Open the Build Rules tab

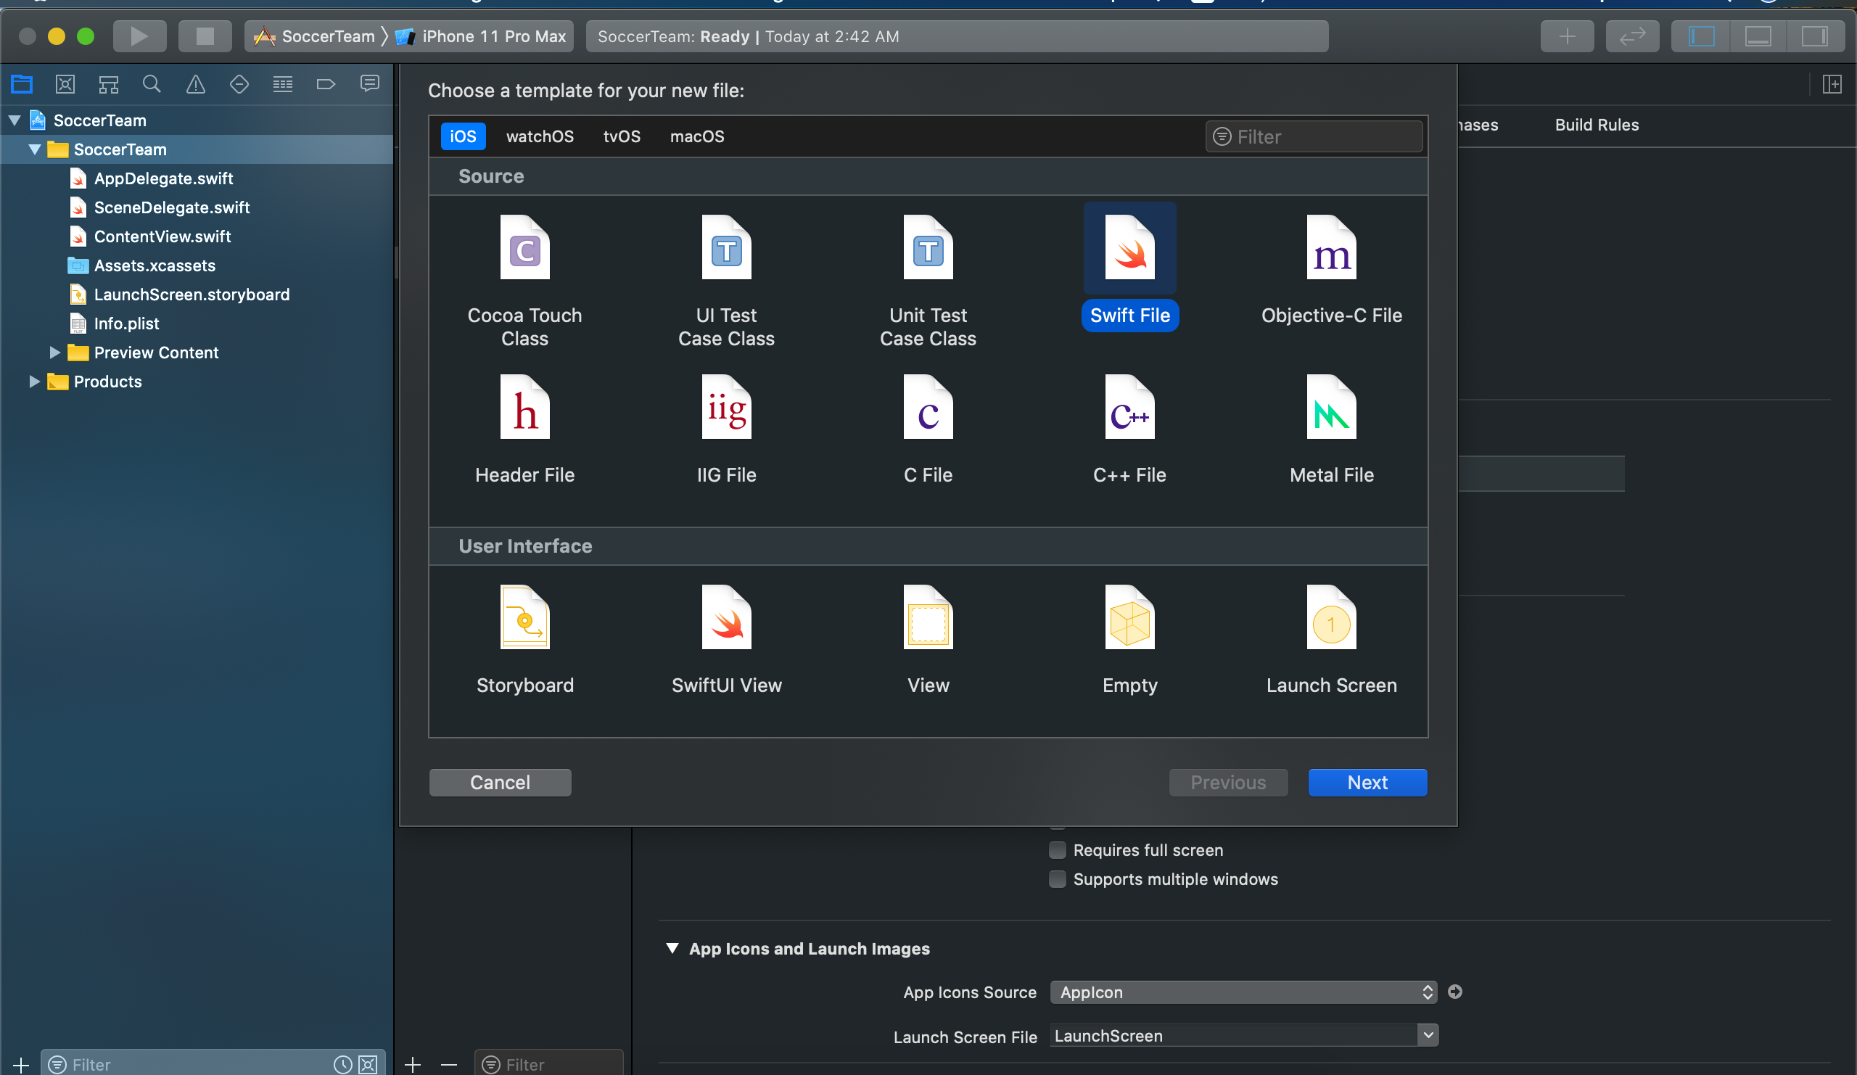[1596, 125]
